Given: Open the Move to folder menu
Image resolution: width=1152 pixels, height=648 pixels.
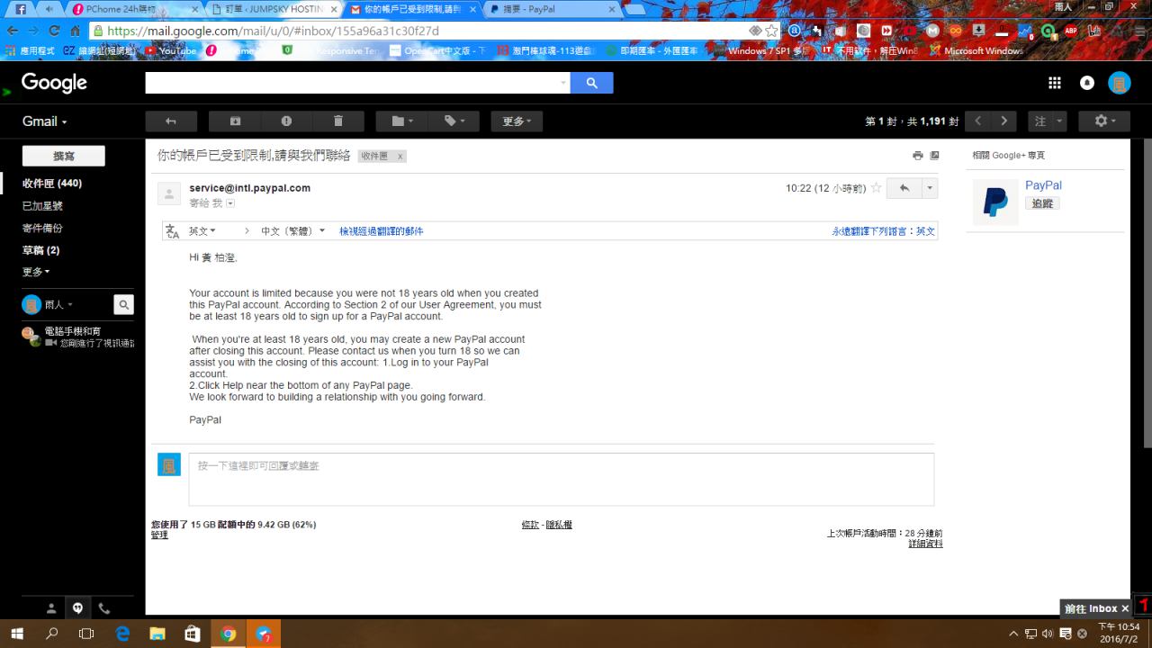Looking at the screenshot, I should (401, 121).
